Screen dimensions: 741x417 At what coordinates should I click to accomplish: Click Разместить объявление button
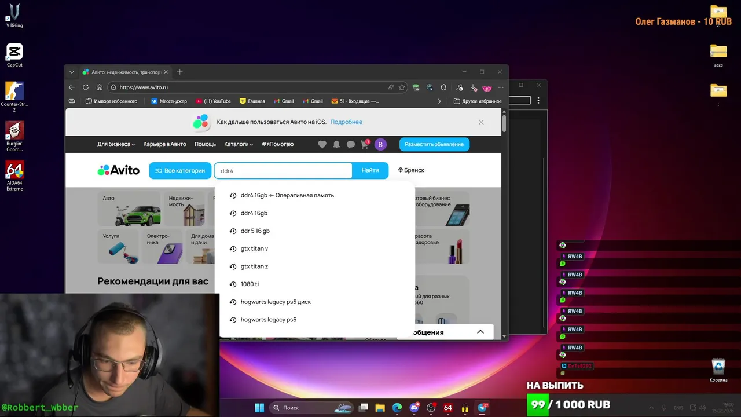click(x=434, y=144)
